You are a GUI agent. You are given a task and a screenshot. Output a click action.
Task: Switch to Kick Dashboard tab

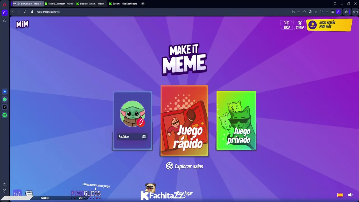click(x=123, y=4)
